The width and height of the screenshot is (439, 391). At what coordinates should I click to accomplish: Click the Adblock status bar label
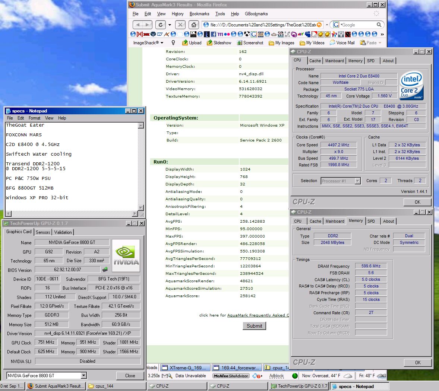pyautogui.click(x=277, y=376)
